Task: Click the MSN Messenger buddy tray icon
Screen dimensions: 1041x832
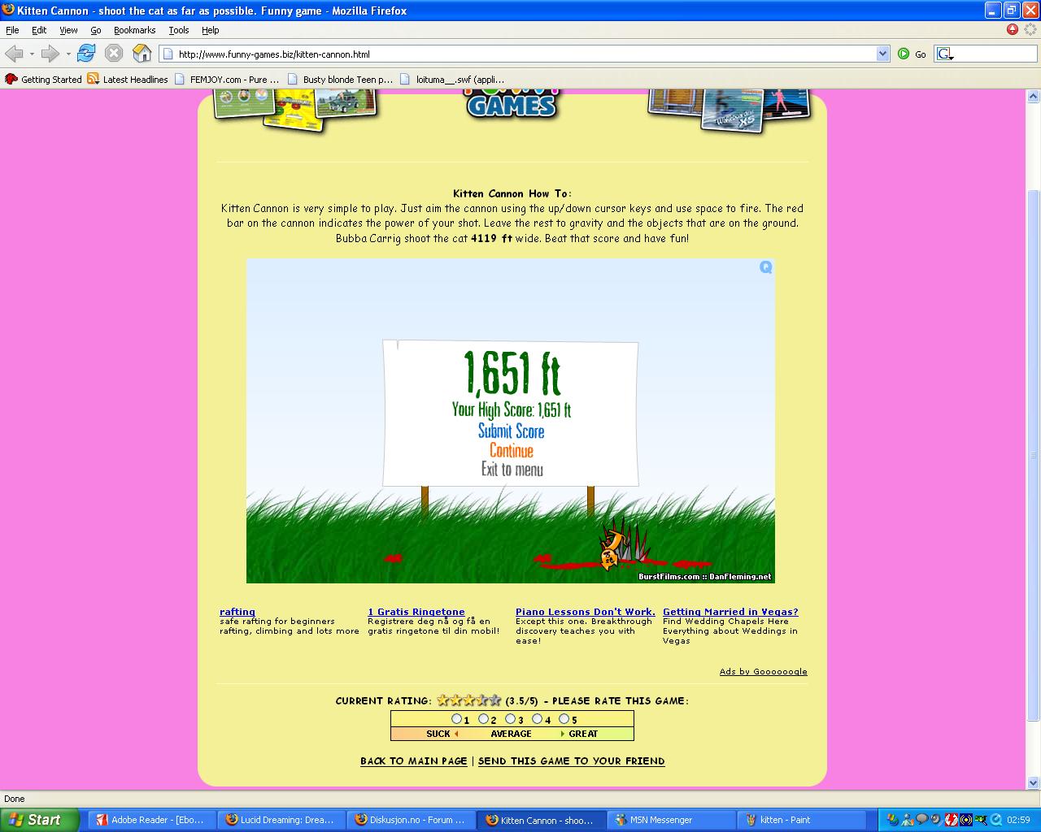Action: 907,819
